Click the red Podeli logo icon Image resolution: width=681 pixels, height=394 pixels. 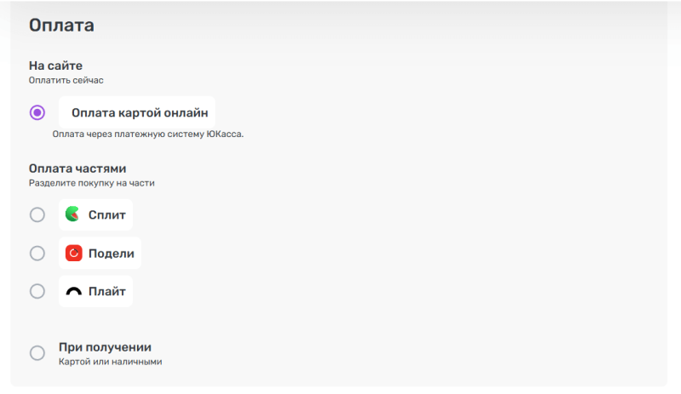(74, 253)
